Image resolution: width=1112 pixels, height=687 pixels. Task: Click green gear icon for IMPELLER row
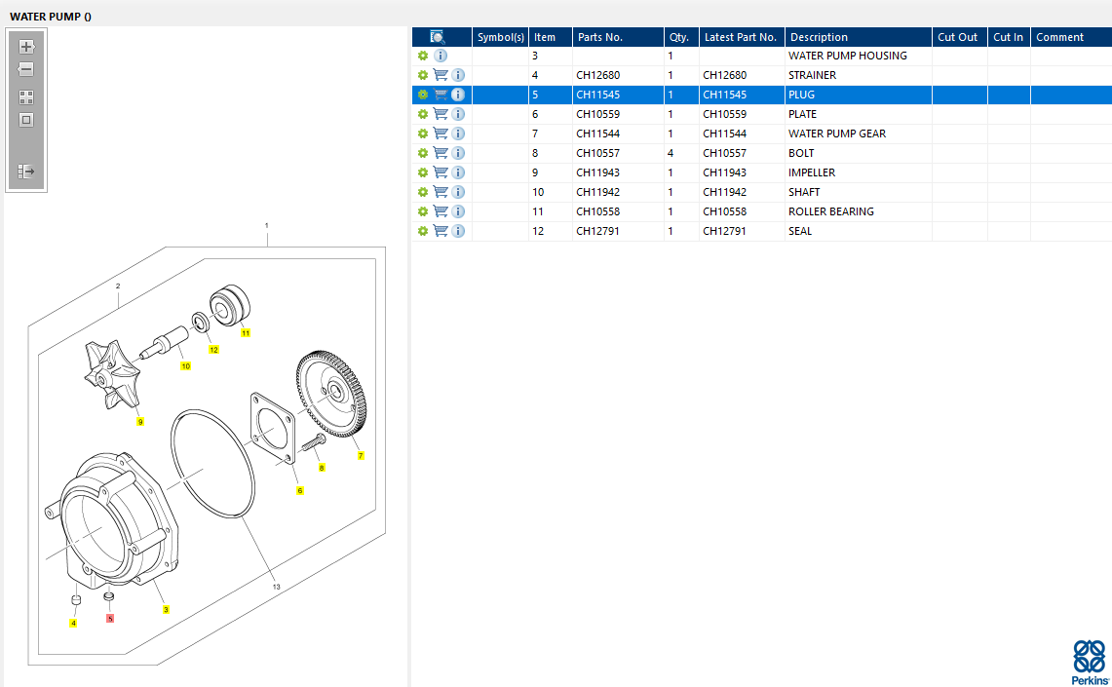pos(423,172)
